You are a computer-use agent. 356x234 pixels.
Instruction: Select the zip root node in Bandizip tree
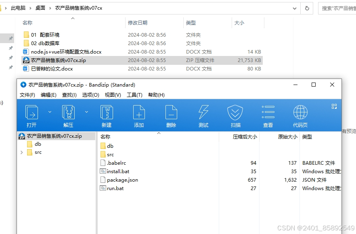57,136
